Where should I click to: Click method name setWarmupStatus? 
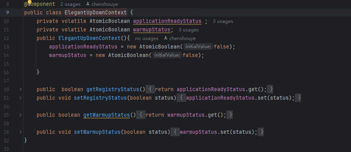pos(97,132)
